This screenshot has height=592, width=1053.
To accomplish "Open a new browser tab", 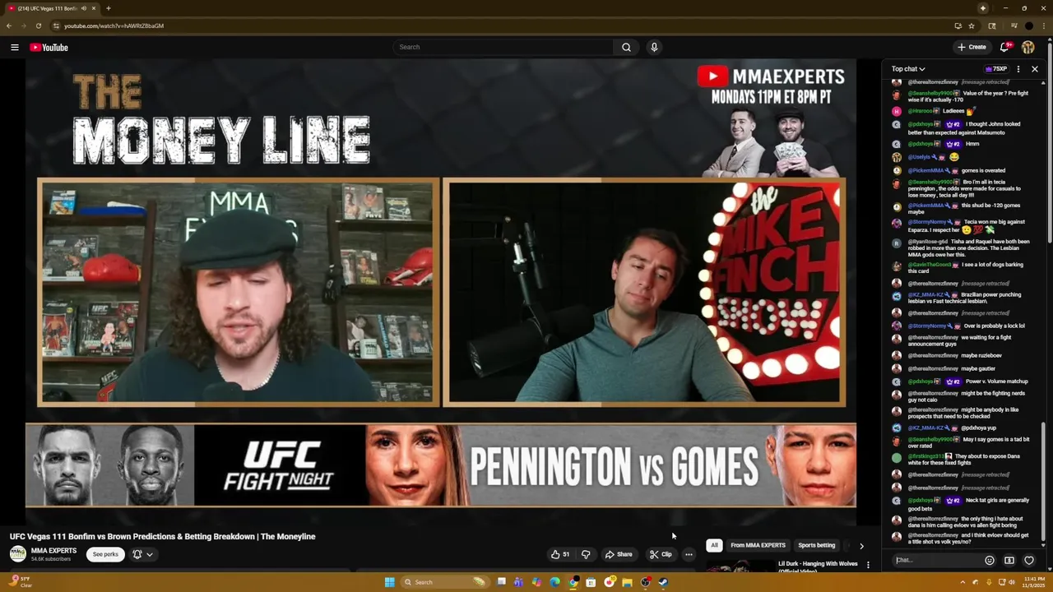I will point(109,8).
